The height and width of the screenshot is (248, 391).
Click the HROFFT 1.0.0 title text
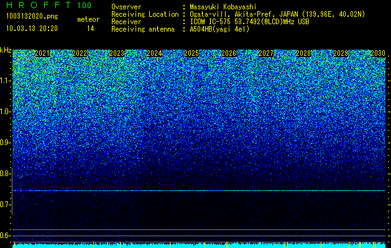click(x=48, y=5)
